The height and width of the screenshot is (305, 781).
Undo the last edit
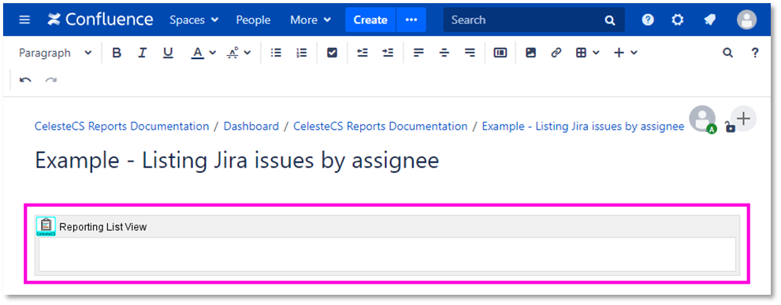tap(25, 80)
